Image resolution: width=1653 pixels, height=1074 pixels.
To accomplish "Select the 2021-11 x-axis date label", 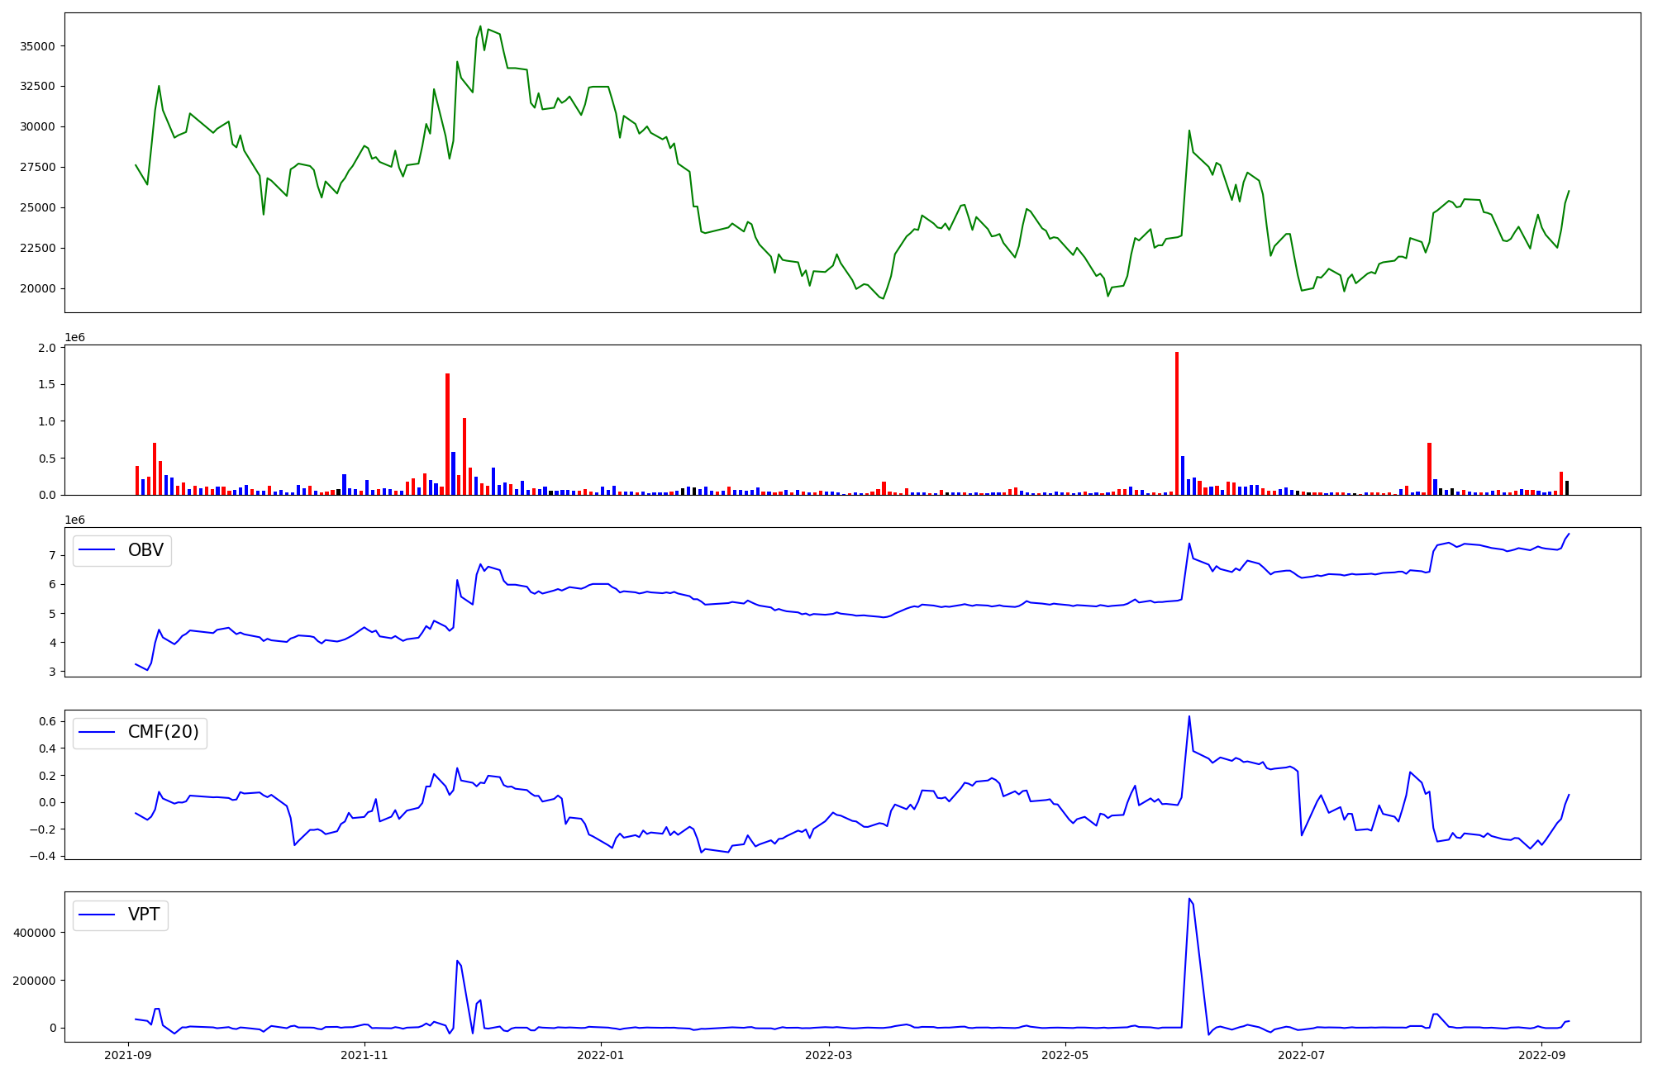I will (x=364, y=1055).
